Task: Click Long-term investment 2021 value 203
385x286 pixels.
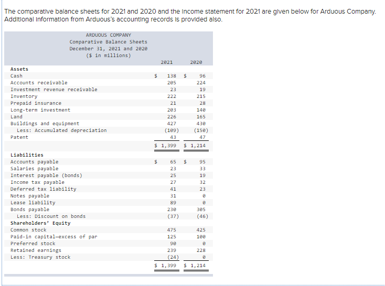Action: (172, 110)
